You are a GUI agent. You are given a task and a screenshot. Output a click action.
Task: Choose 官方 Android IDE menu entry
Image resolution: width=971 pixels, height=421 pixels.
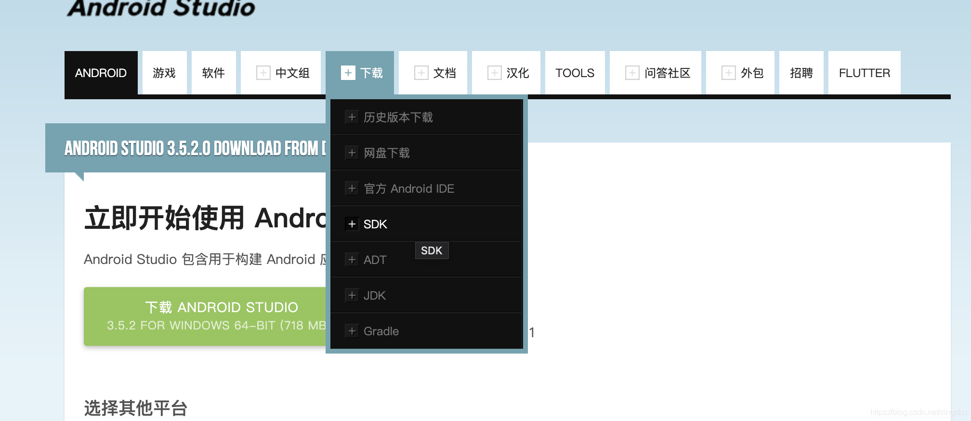point(426,188)
